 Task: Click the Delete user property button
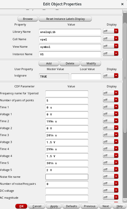pos(70,63)
